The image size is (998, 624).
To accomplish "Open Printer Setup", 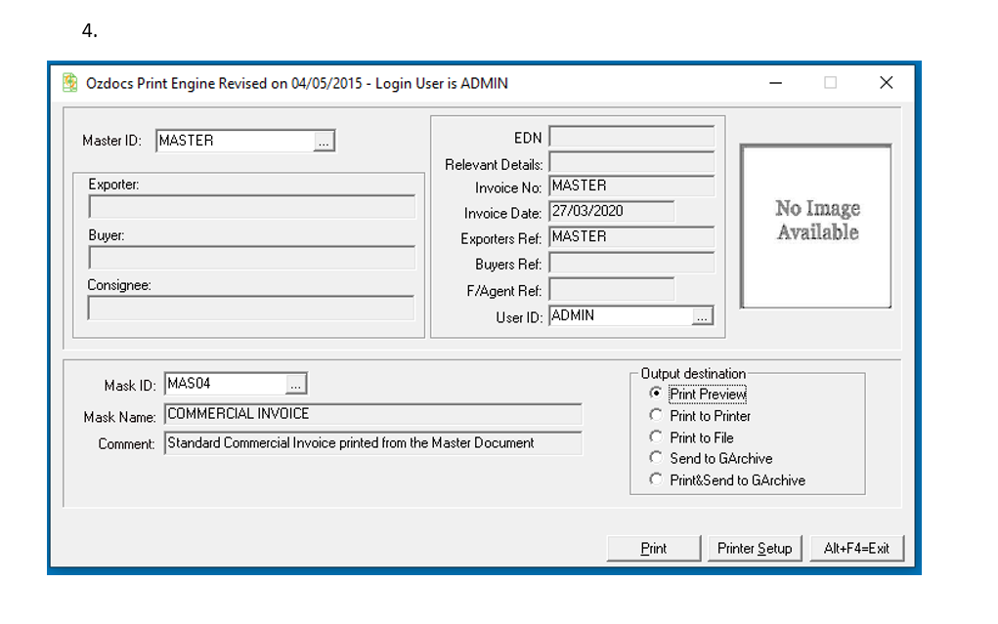I will [755, 548].
